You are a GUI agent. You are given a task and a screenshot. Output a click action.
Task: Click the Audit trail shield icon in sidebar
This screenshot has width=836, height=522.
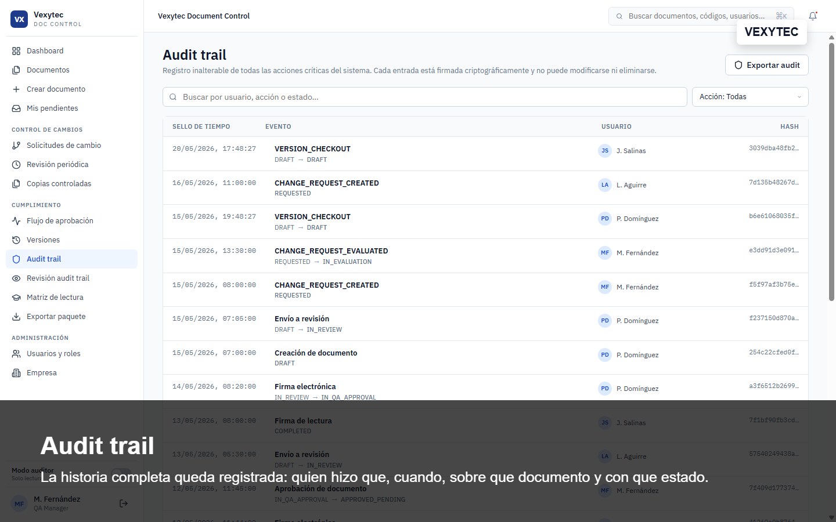click(x=16, y=259)
